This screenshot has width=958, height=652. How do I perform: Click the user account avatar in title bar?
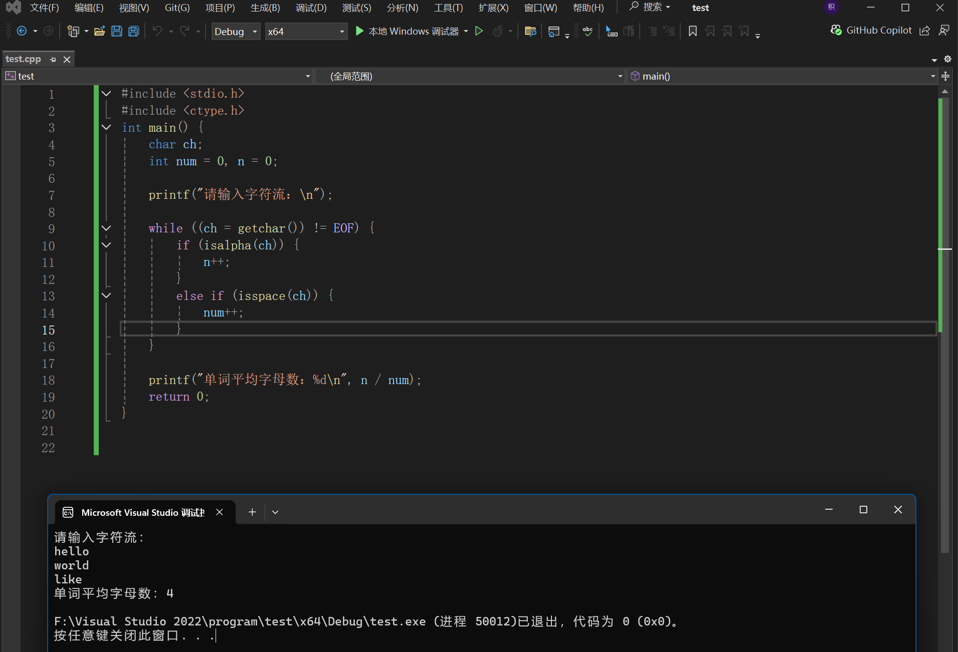pyautogui.click(x=831, y=8)
